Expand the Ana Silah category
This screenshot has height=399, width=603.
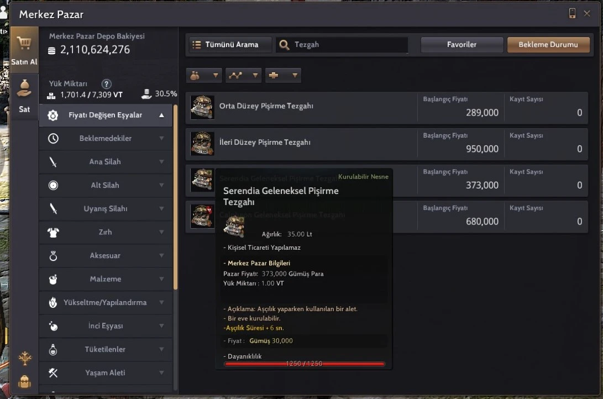[106, 162]
